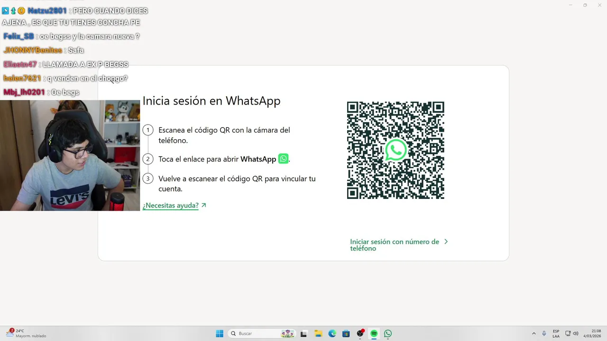Viewport: 607px width, 341px height.
Task: Open the Windows Start menu
Action: tap(220, 333)
